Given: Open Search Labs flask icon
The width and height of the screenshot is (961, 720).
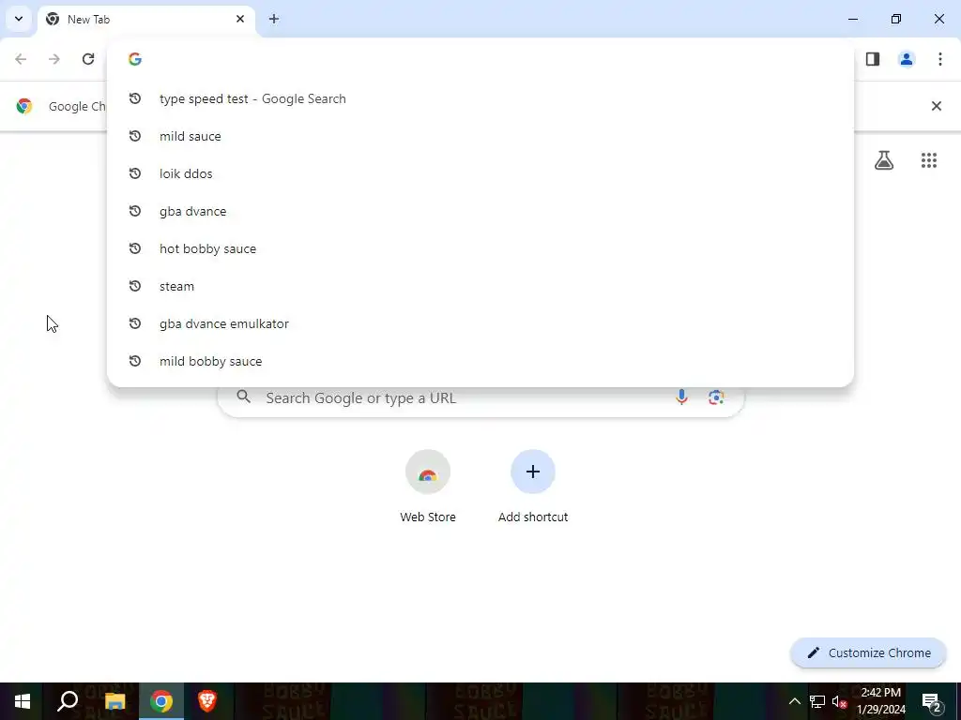Looking at the screenshot, I should (884, 160).
